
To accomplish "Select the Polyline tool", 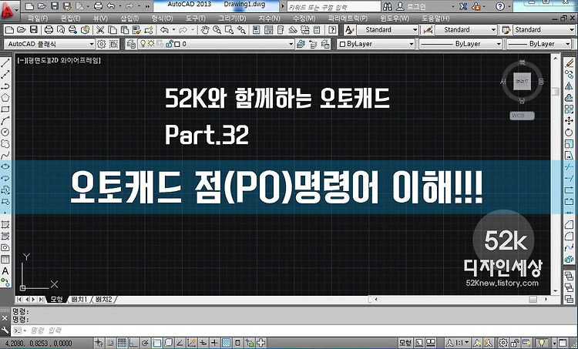I will coord(5,86).
